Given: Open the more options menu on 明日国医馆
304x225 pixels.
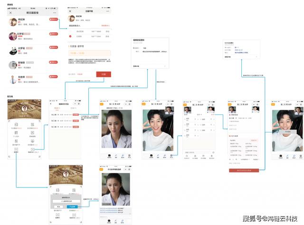Looking at the screenshot, I should click(55, 13).
